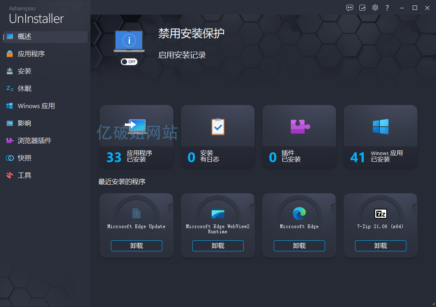Uninstall Microsoft Edge Update with 卸载
The image size is (436, 307).
pyautogui.click(x=136, y=246)
